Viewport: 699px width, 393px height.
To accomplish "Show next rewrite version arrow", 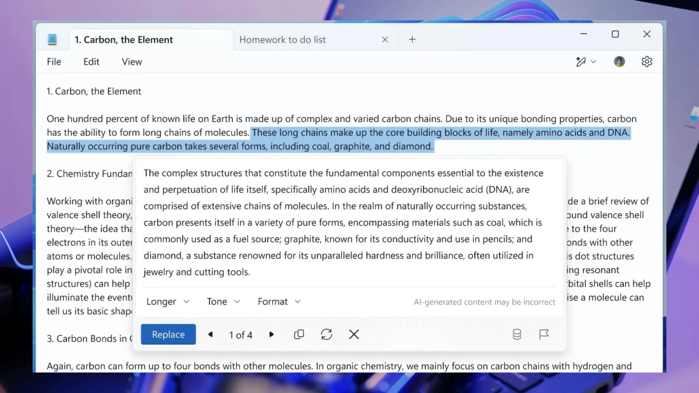I will [271, 334].
